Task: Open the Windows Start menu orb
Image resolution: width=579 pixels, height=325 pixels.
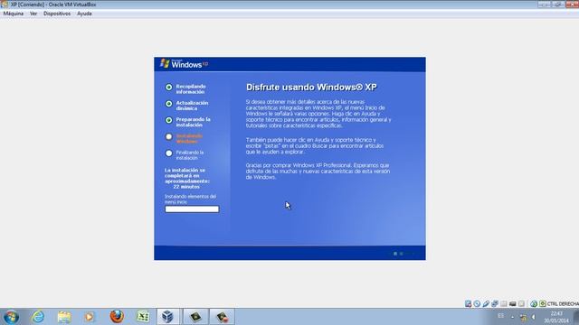Action: click(11, 317)
